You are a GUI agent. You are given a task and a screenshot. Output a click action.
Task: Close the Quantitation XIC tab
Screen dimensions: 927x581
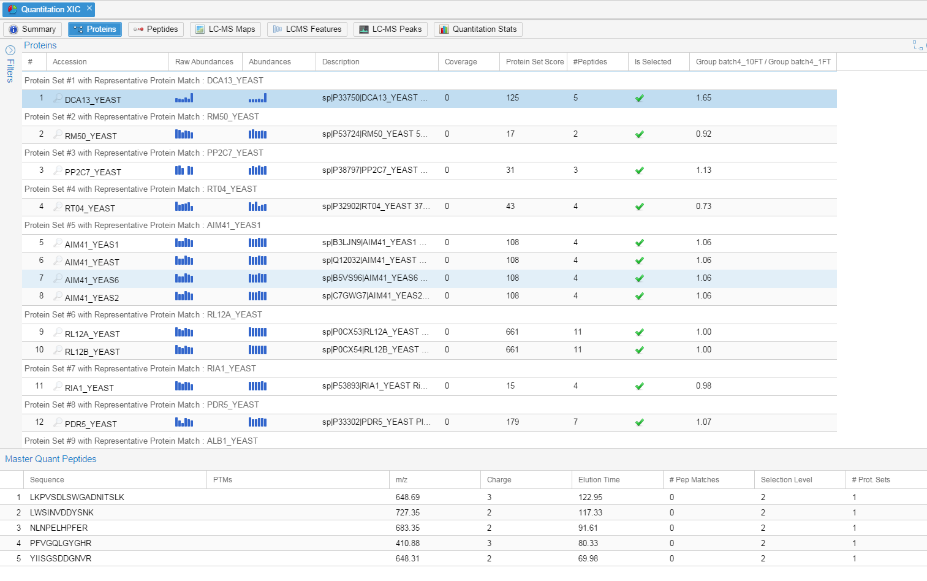click(89, 9)
